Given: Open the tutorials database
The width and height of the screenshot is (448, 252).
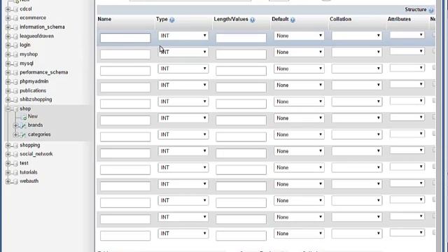Looking at the screenshot, I should pos(28,172).
